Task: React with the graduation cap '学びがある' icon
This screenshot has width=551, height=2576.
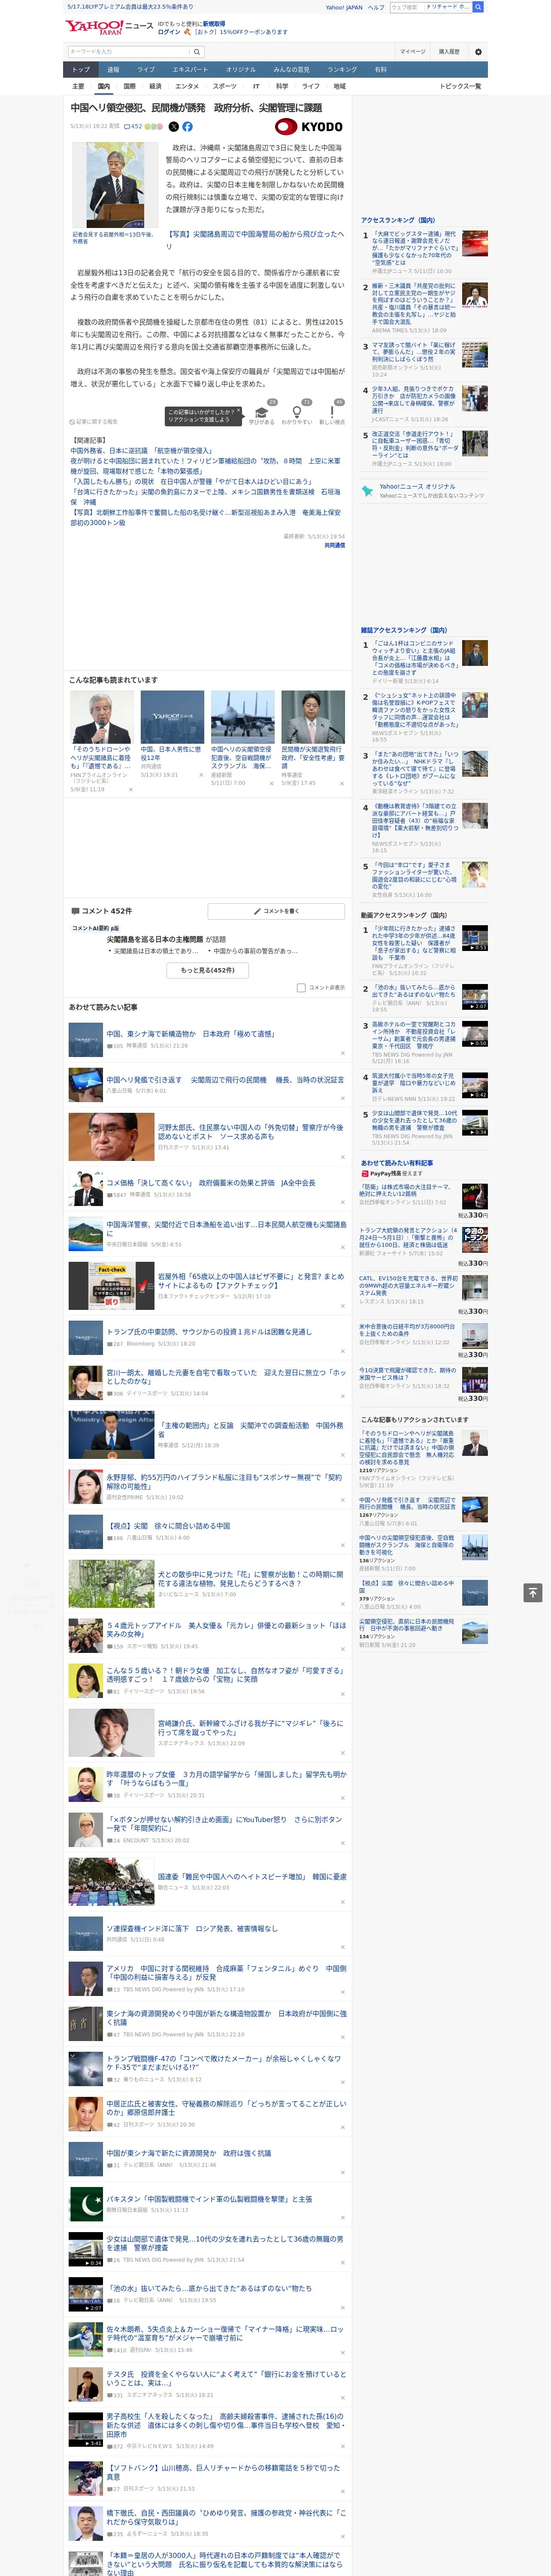Action: (x=261, y=414)
